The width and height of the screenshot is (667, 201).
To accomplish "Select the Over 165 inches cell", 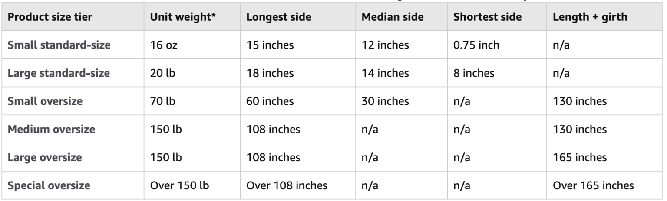I will [593, 185].
